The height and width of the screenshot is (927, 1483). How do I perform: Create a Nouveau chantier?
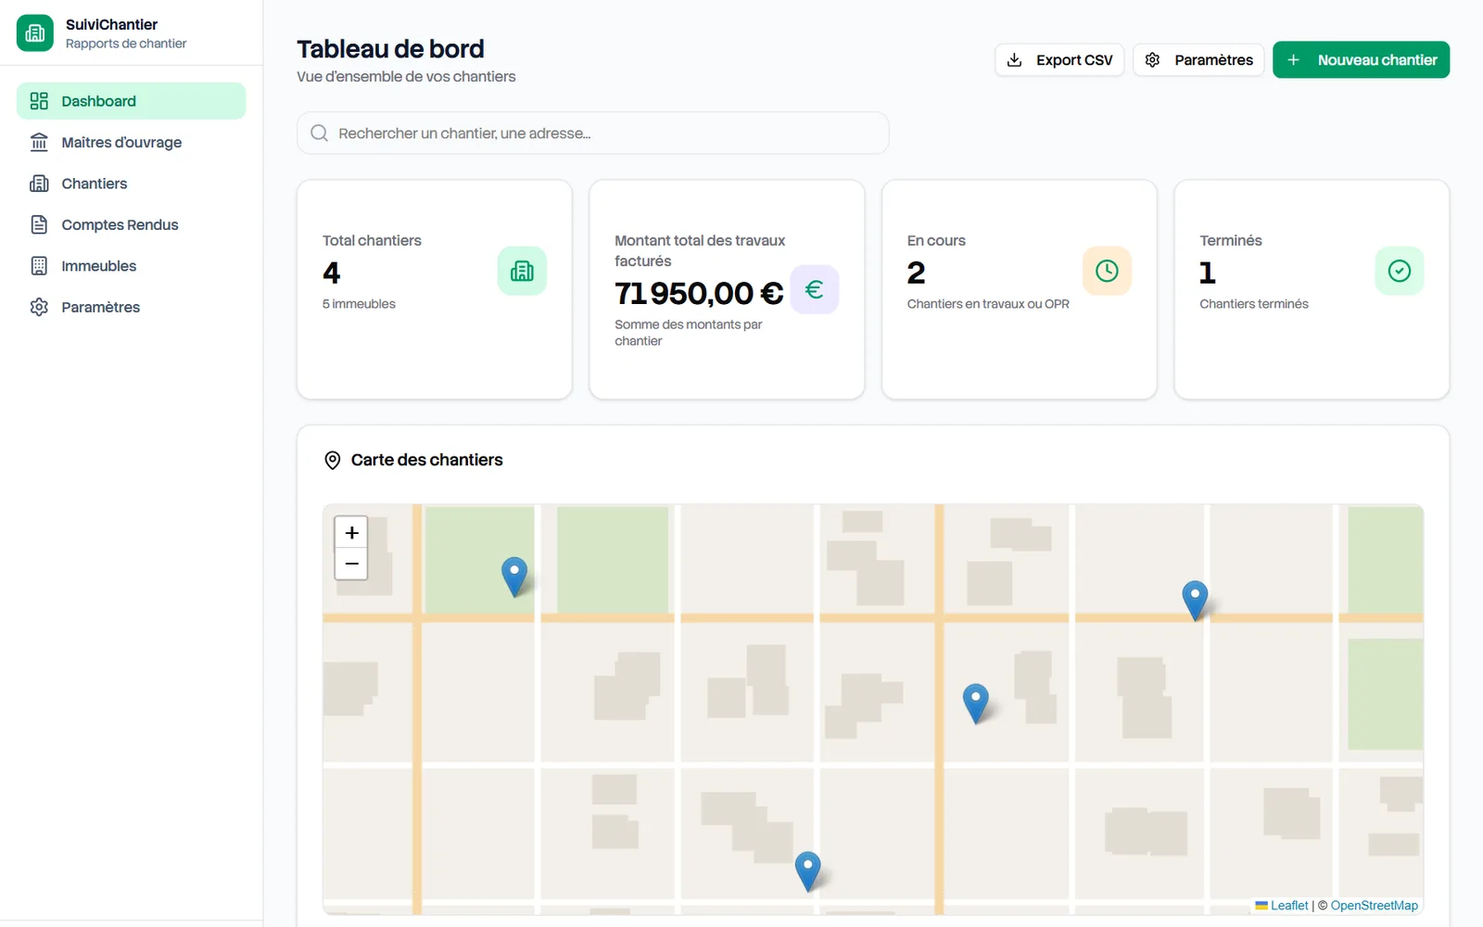point(1361,60)
